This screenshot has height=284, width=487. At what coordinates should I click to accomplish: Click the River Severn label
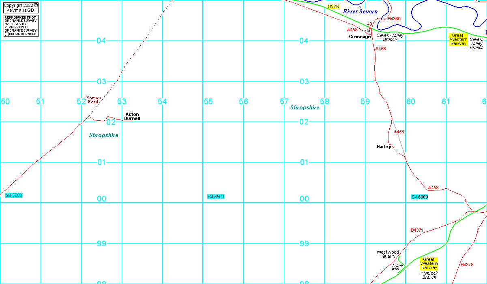(360, 12)
